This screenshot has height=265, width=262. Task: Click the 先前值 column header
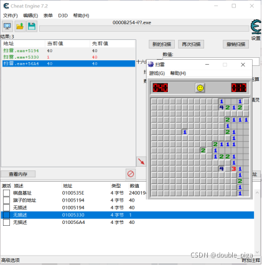(x=112, y=44)
